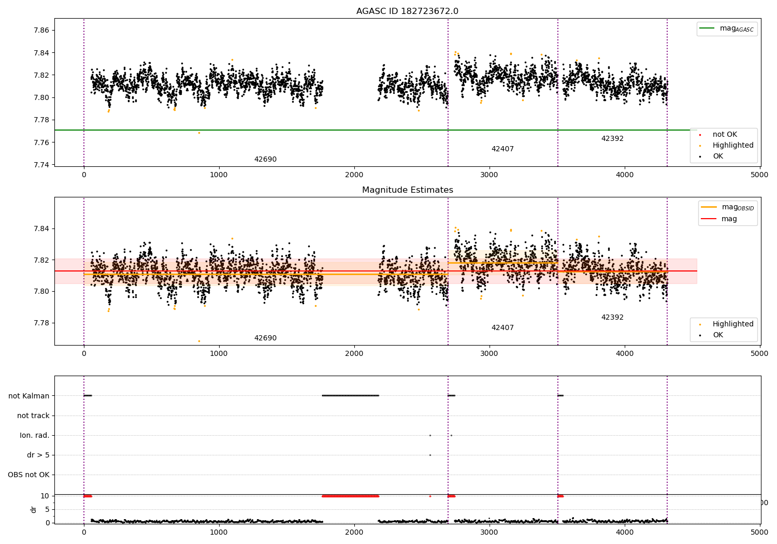The height and width of the screenshot is (544, 777).
Task: Click the 7.76 tick in the AGASC plot
Action: point(41,142)
